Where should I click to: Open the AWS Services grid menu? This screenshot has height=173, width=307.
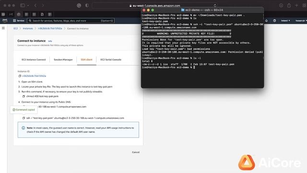click(19, 21)
